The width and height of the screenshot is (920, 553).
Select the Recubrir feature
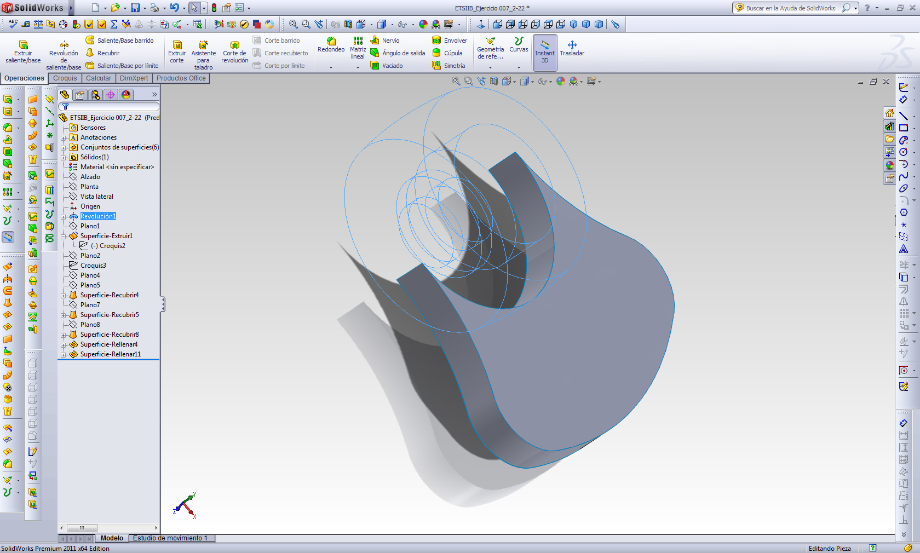(103, 53)
